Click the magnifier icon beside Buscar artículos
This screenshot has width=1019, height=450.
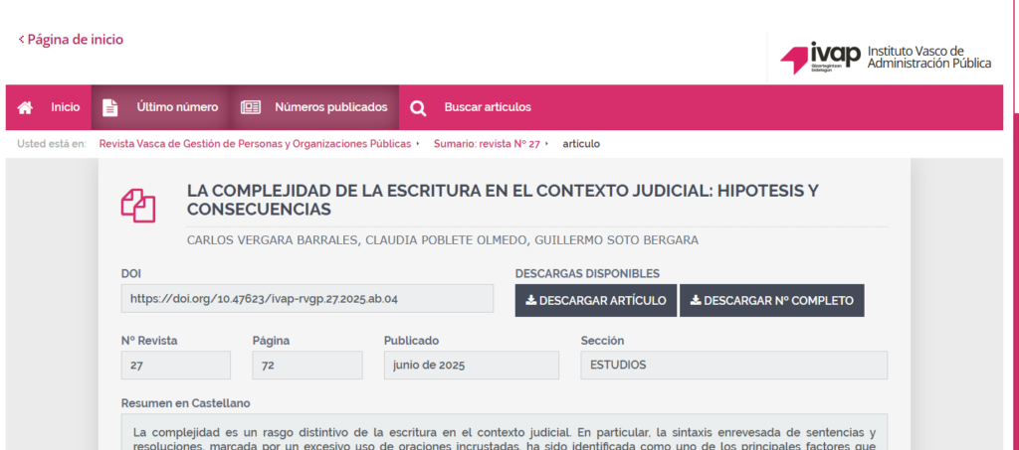click(x=418, y=108)
